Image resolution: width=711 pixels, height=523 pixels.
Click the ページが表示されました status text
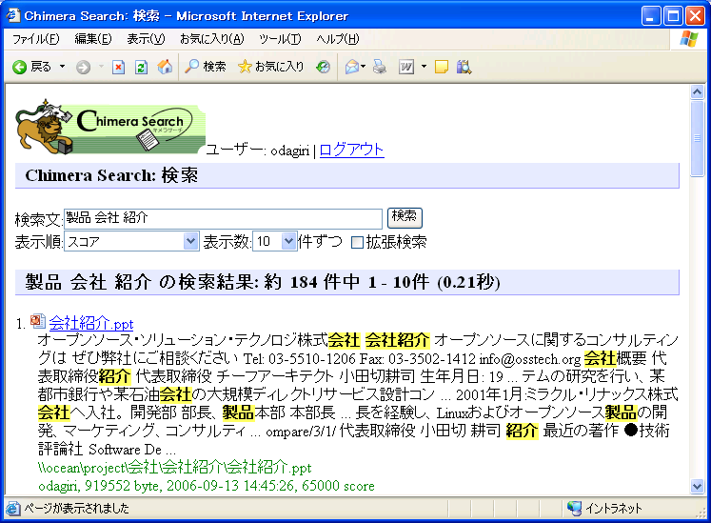coord(77,508)
